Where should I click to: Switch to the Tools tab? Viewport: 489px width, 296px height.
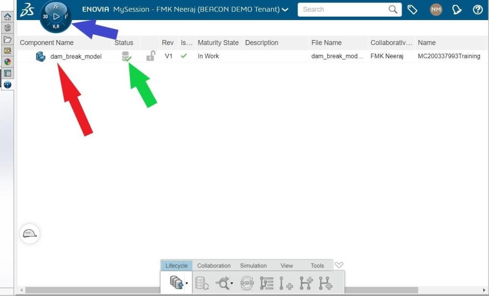point(317,265)
